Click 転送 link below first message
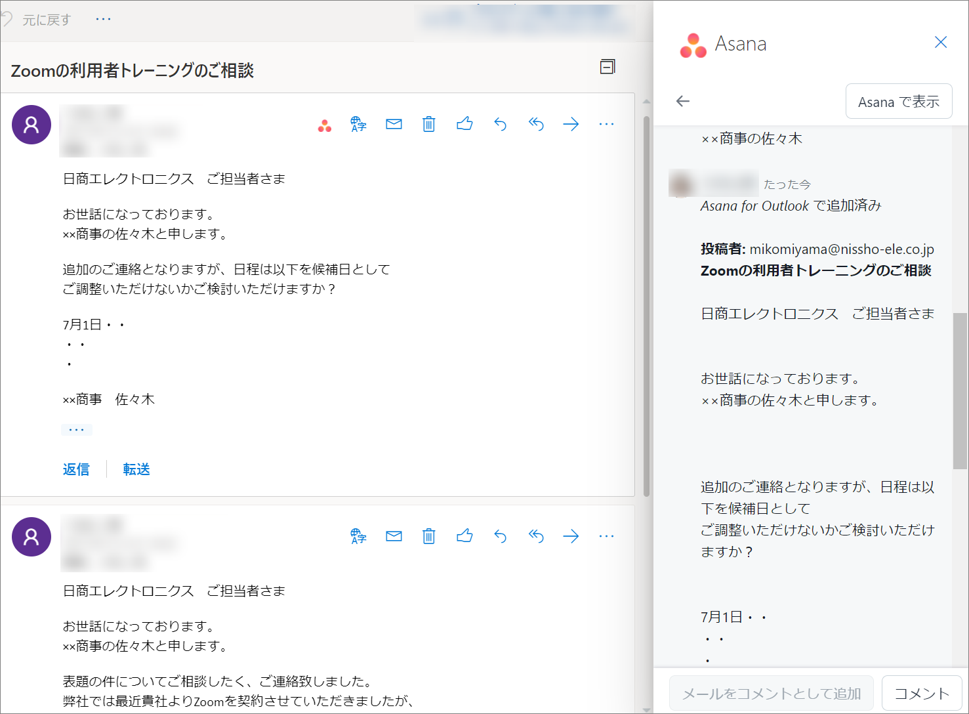 click(136, 469)
